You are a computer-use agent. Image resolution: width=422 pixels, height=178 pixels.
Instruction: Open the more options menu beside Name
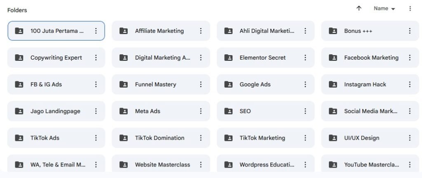coord(410,8)
